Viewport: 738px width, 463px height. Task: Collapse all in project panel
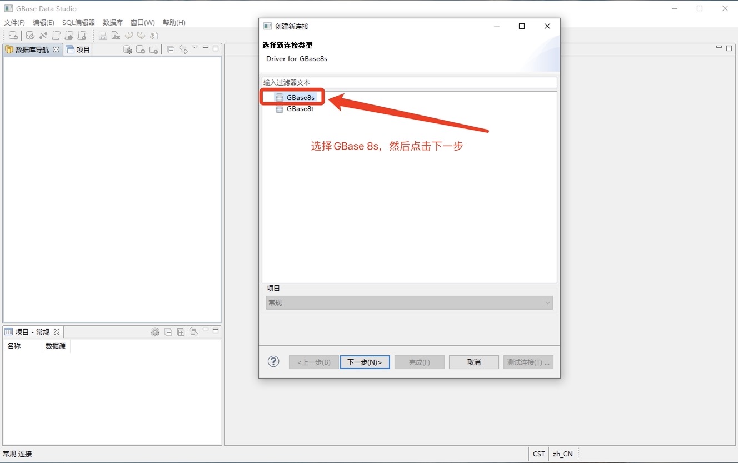pos(168,332)
